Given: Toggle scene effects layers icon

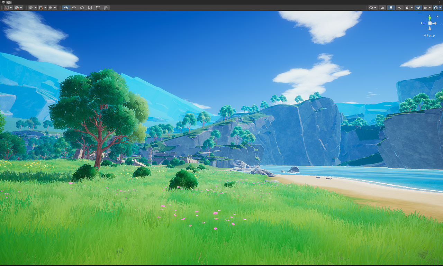Looking at the screenshot, I should pos(407,8).
